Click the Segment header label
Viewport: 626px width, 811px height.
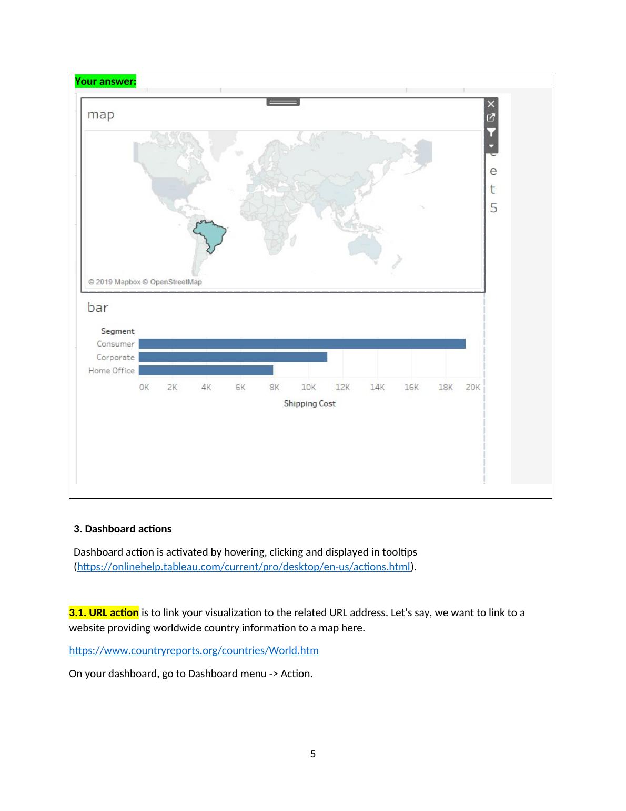(117, 331)
